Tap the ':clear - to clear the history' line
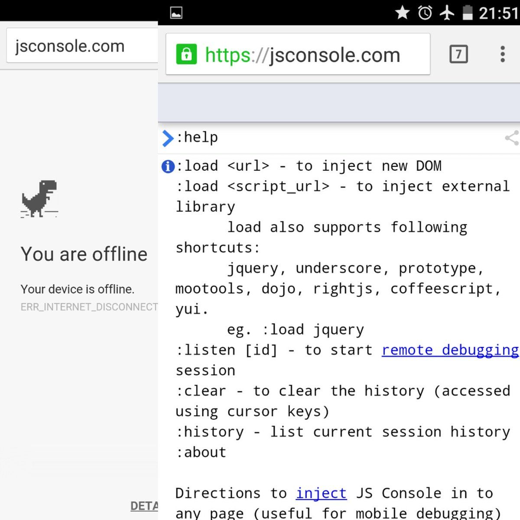 pos(343,391)
